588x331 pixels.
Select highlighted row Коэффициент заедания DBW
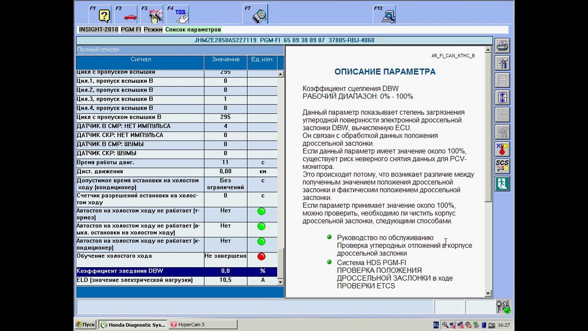[x=177, y=271]
